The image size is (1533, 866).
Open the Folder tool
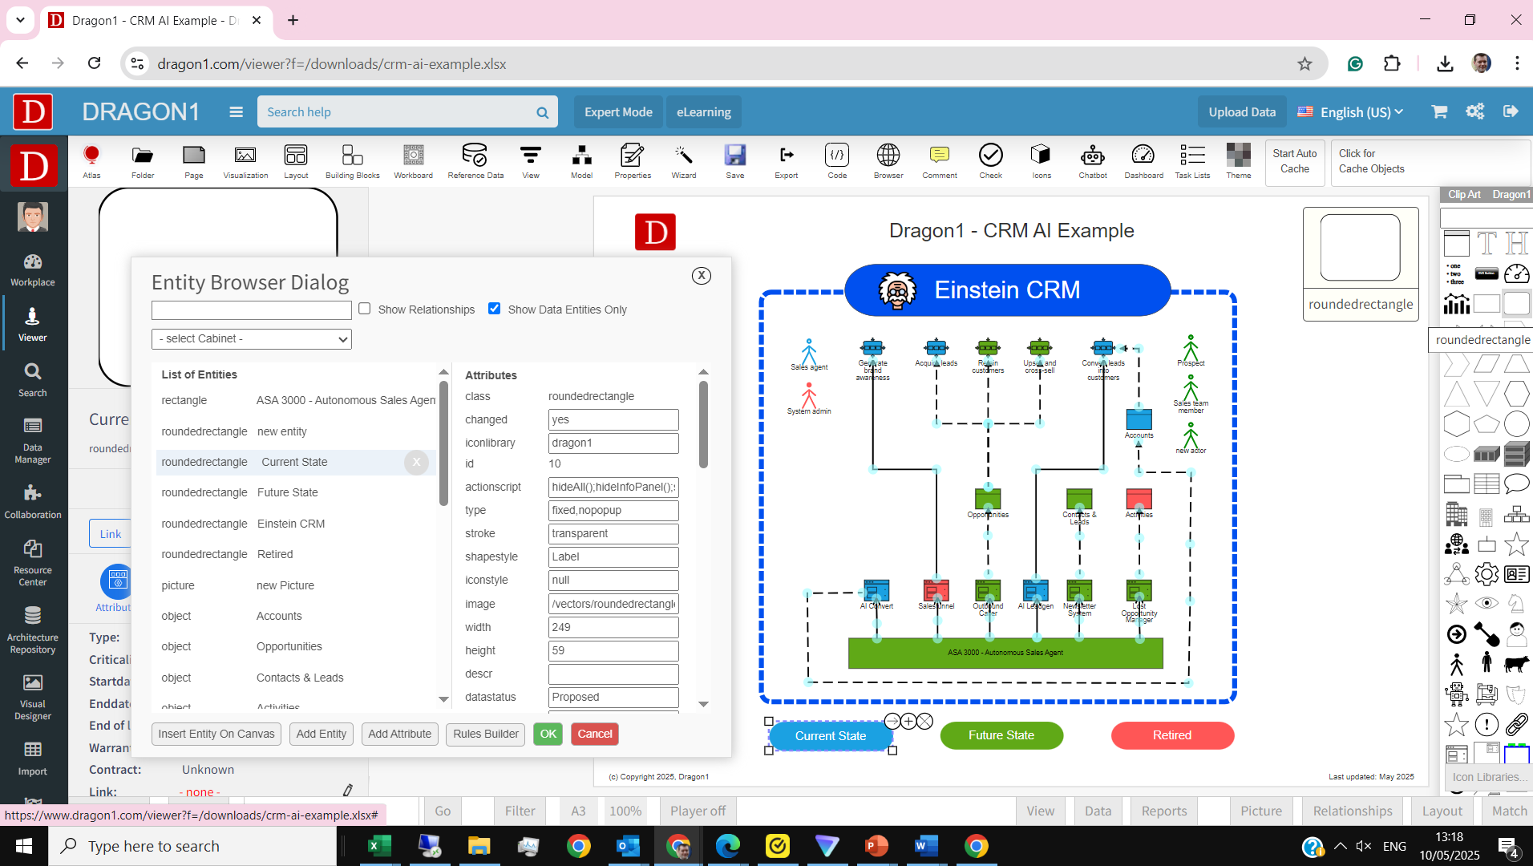click(x=143, y=161)
